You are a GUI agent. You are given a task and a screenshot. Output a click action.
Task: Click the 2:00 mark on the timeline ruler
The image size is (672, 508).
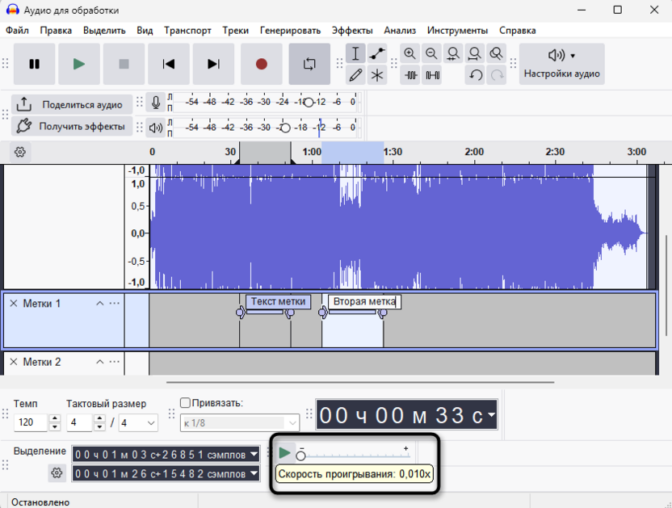click(474, 152)
